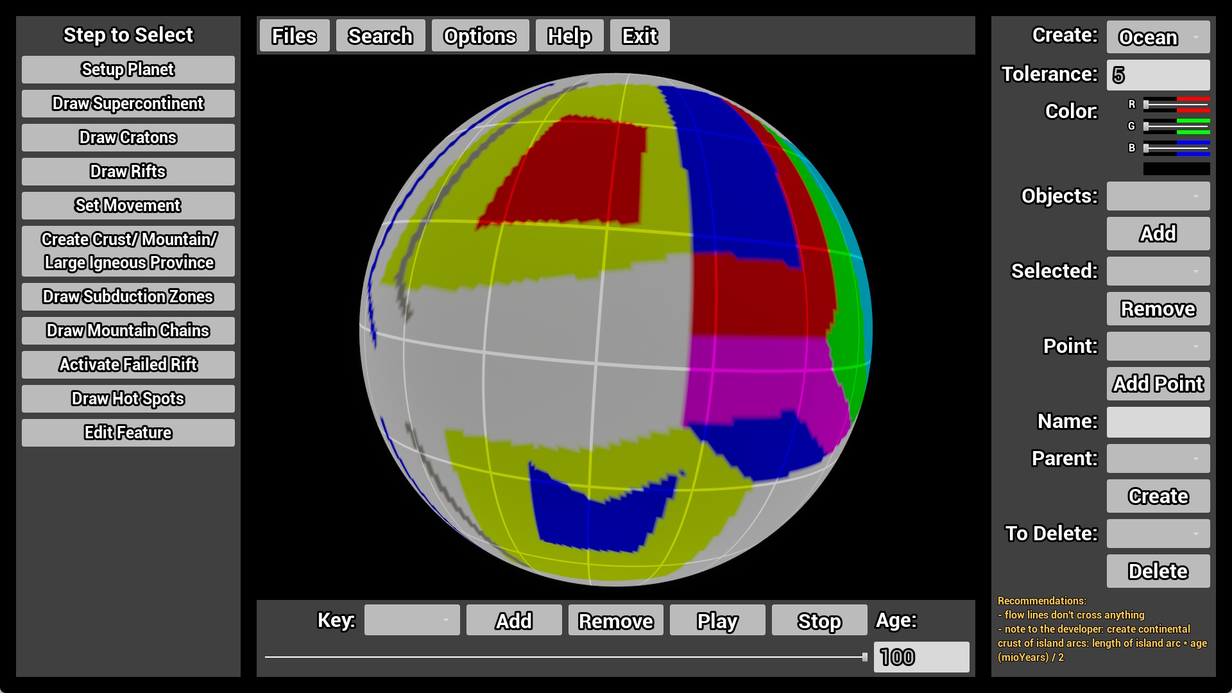Click the red R color slider
Screen dimensions: 1232x693
(x=1176, y=105)
